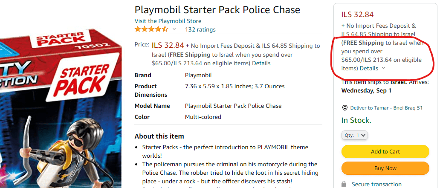Image resolution: width=440 pixels, height=188 pixels.
Task: Expand the chevron after Details in buy box
Action: [x=383, y=68]
